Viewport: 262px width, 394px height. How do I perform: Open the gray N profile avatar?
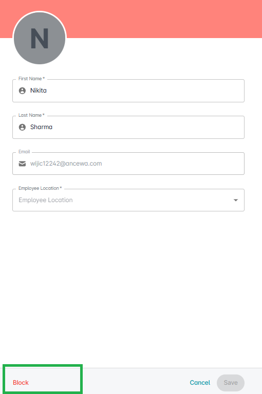tap(40, 39)
